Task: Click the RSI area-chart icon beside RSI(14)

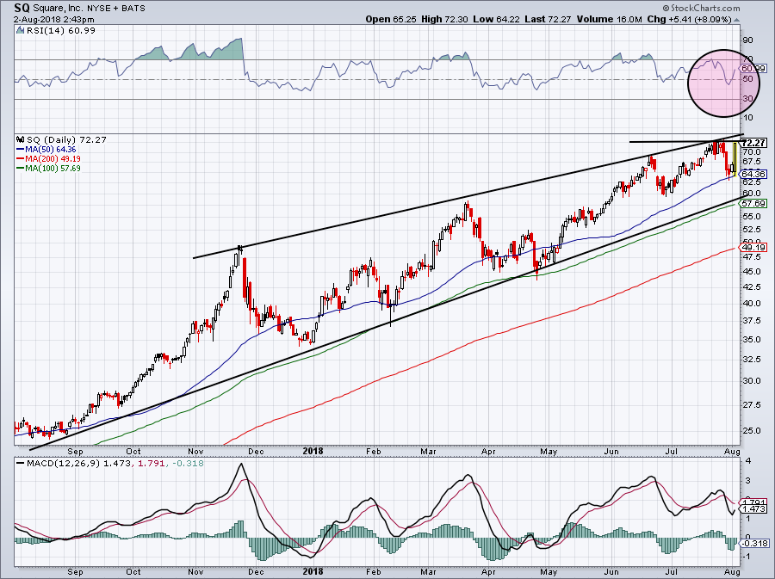Action: tap(20, 31)
